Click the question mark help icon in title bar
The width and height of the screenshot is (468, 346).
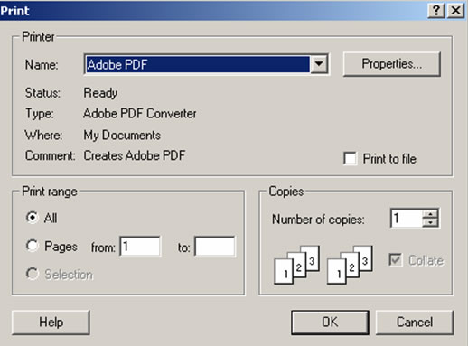click(436, 11)
